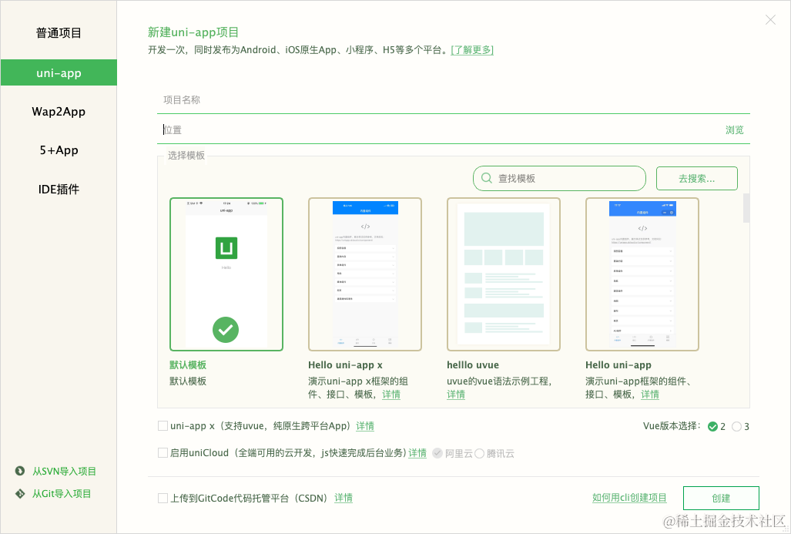Click 浏览 to choose project location
The width and height of the screenshot is (791, 534).
(x=733, y=129)
